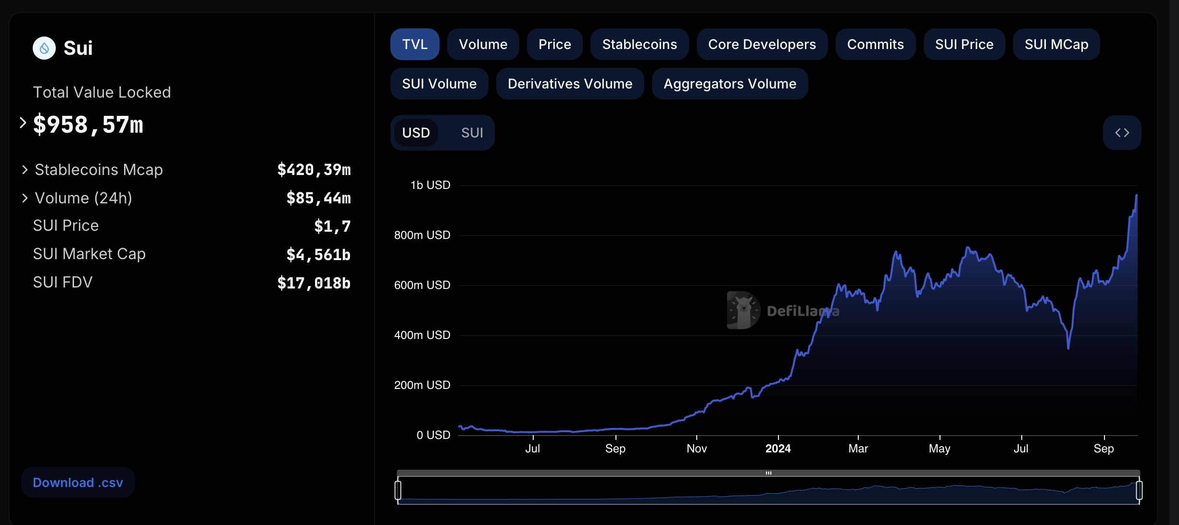Switch chart denomination to SUI
The height and width of the screenshot is (525, 1179).
[472, 133]
